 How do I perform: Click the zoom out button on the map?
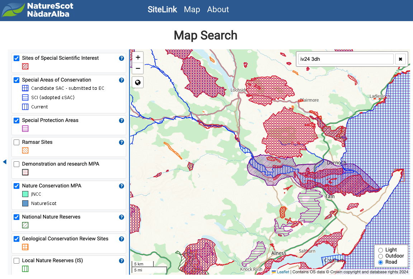(x=138, y=68)
